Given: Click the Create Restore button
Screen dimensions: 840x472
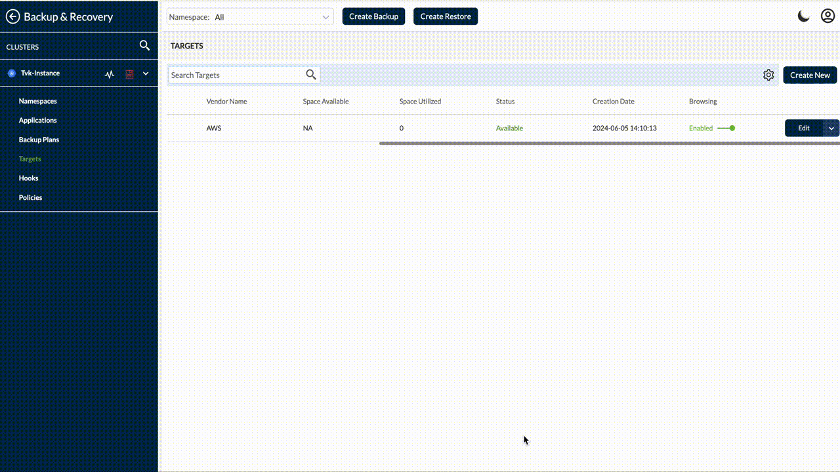Looking at the screenshot, I should coord(446,16).
